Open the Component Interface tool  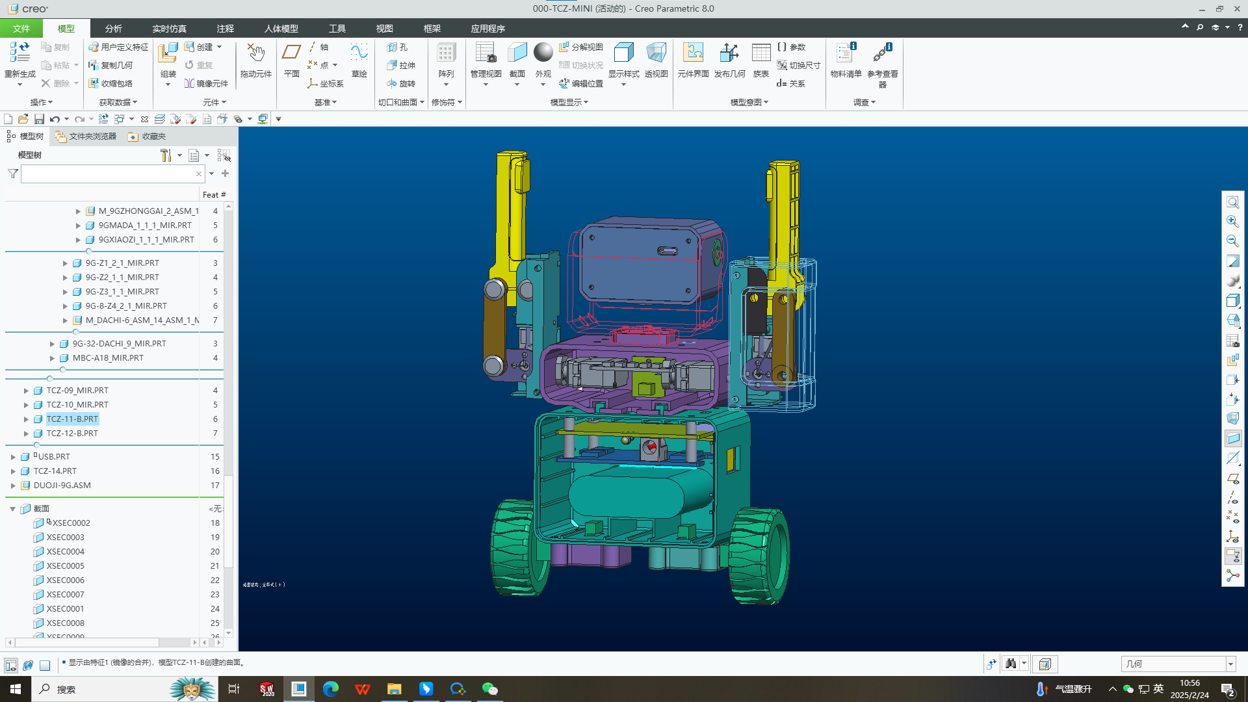693,53
